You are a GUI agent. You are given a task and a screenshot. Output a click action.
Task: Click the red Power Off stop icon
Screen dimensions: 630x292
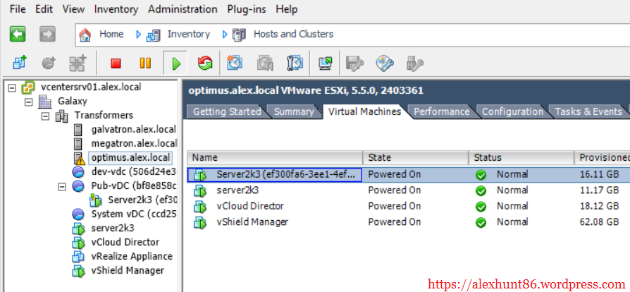116,63
